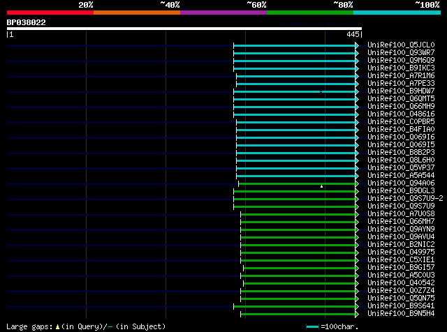Select UniRef100_Q40542 hit name
This screenshot has height=332, width=447.
pyautogui.click(x=401, y=283)
